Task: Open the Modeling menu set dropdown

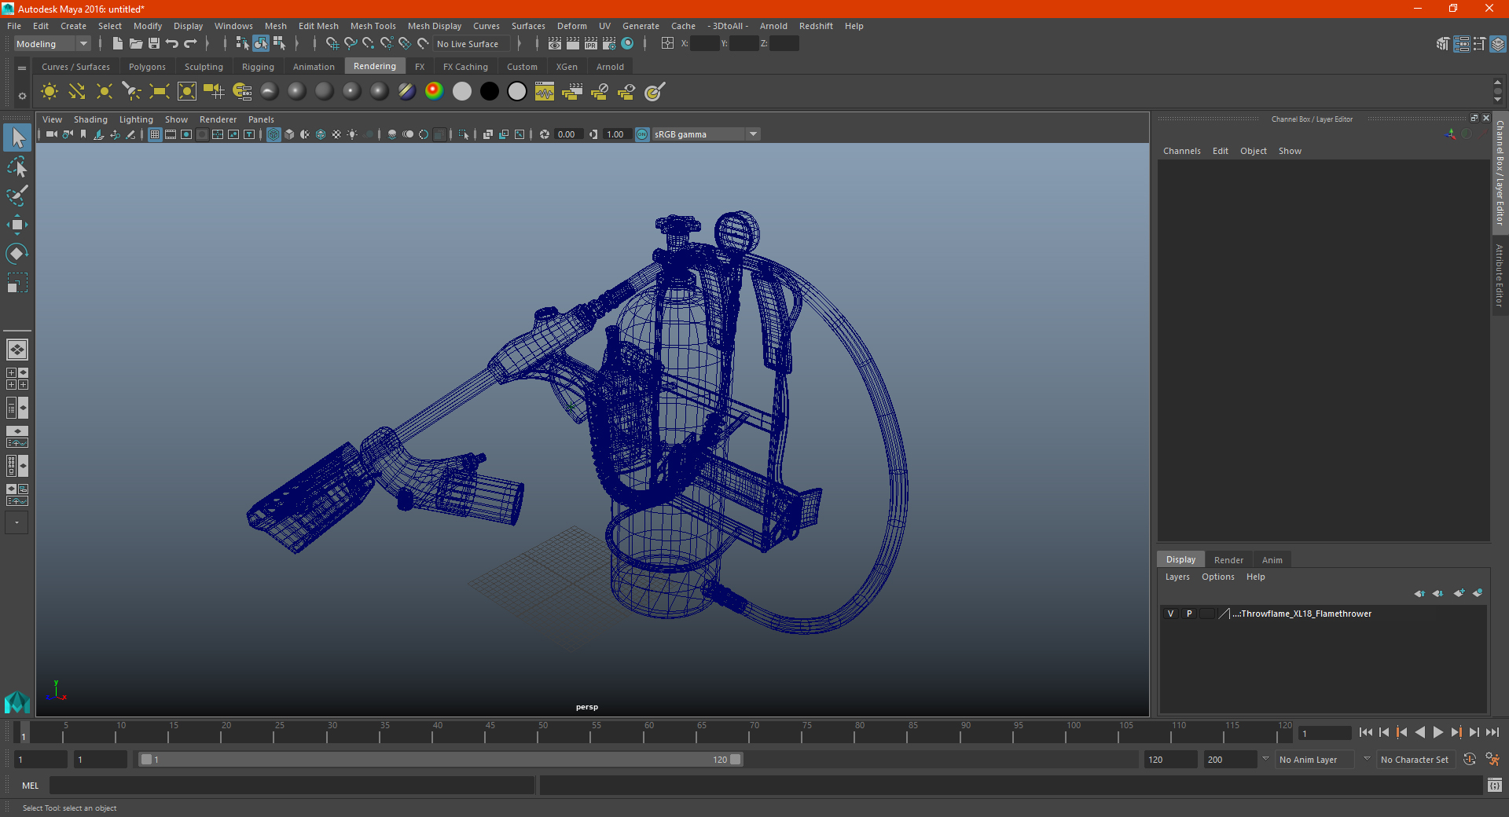Action: pos(52,44)
